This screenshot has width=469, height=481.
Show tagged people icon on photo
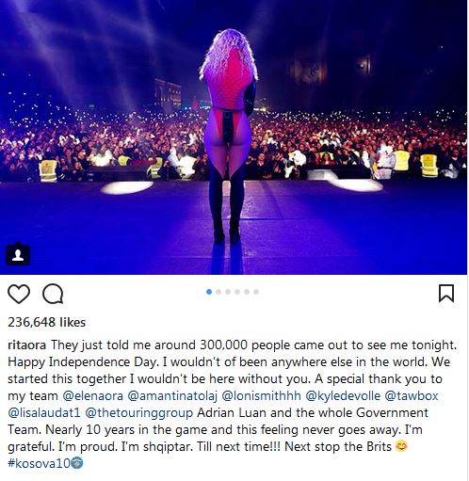[18, 254]
